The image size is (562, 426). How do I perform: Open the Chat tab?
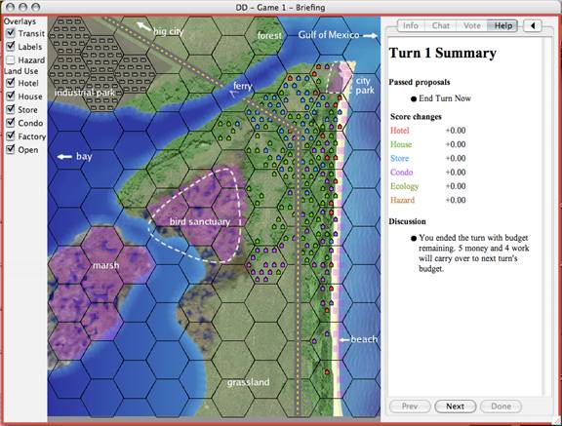coord(440,25)
